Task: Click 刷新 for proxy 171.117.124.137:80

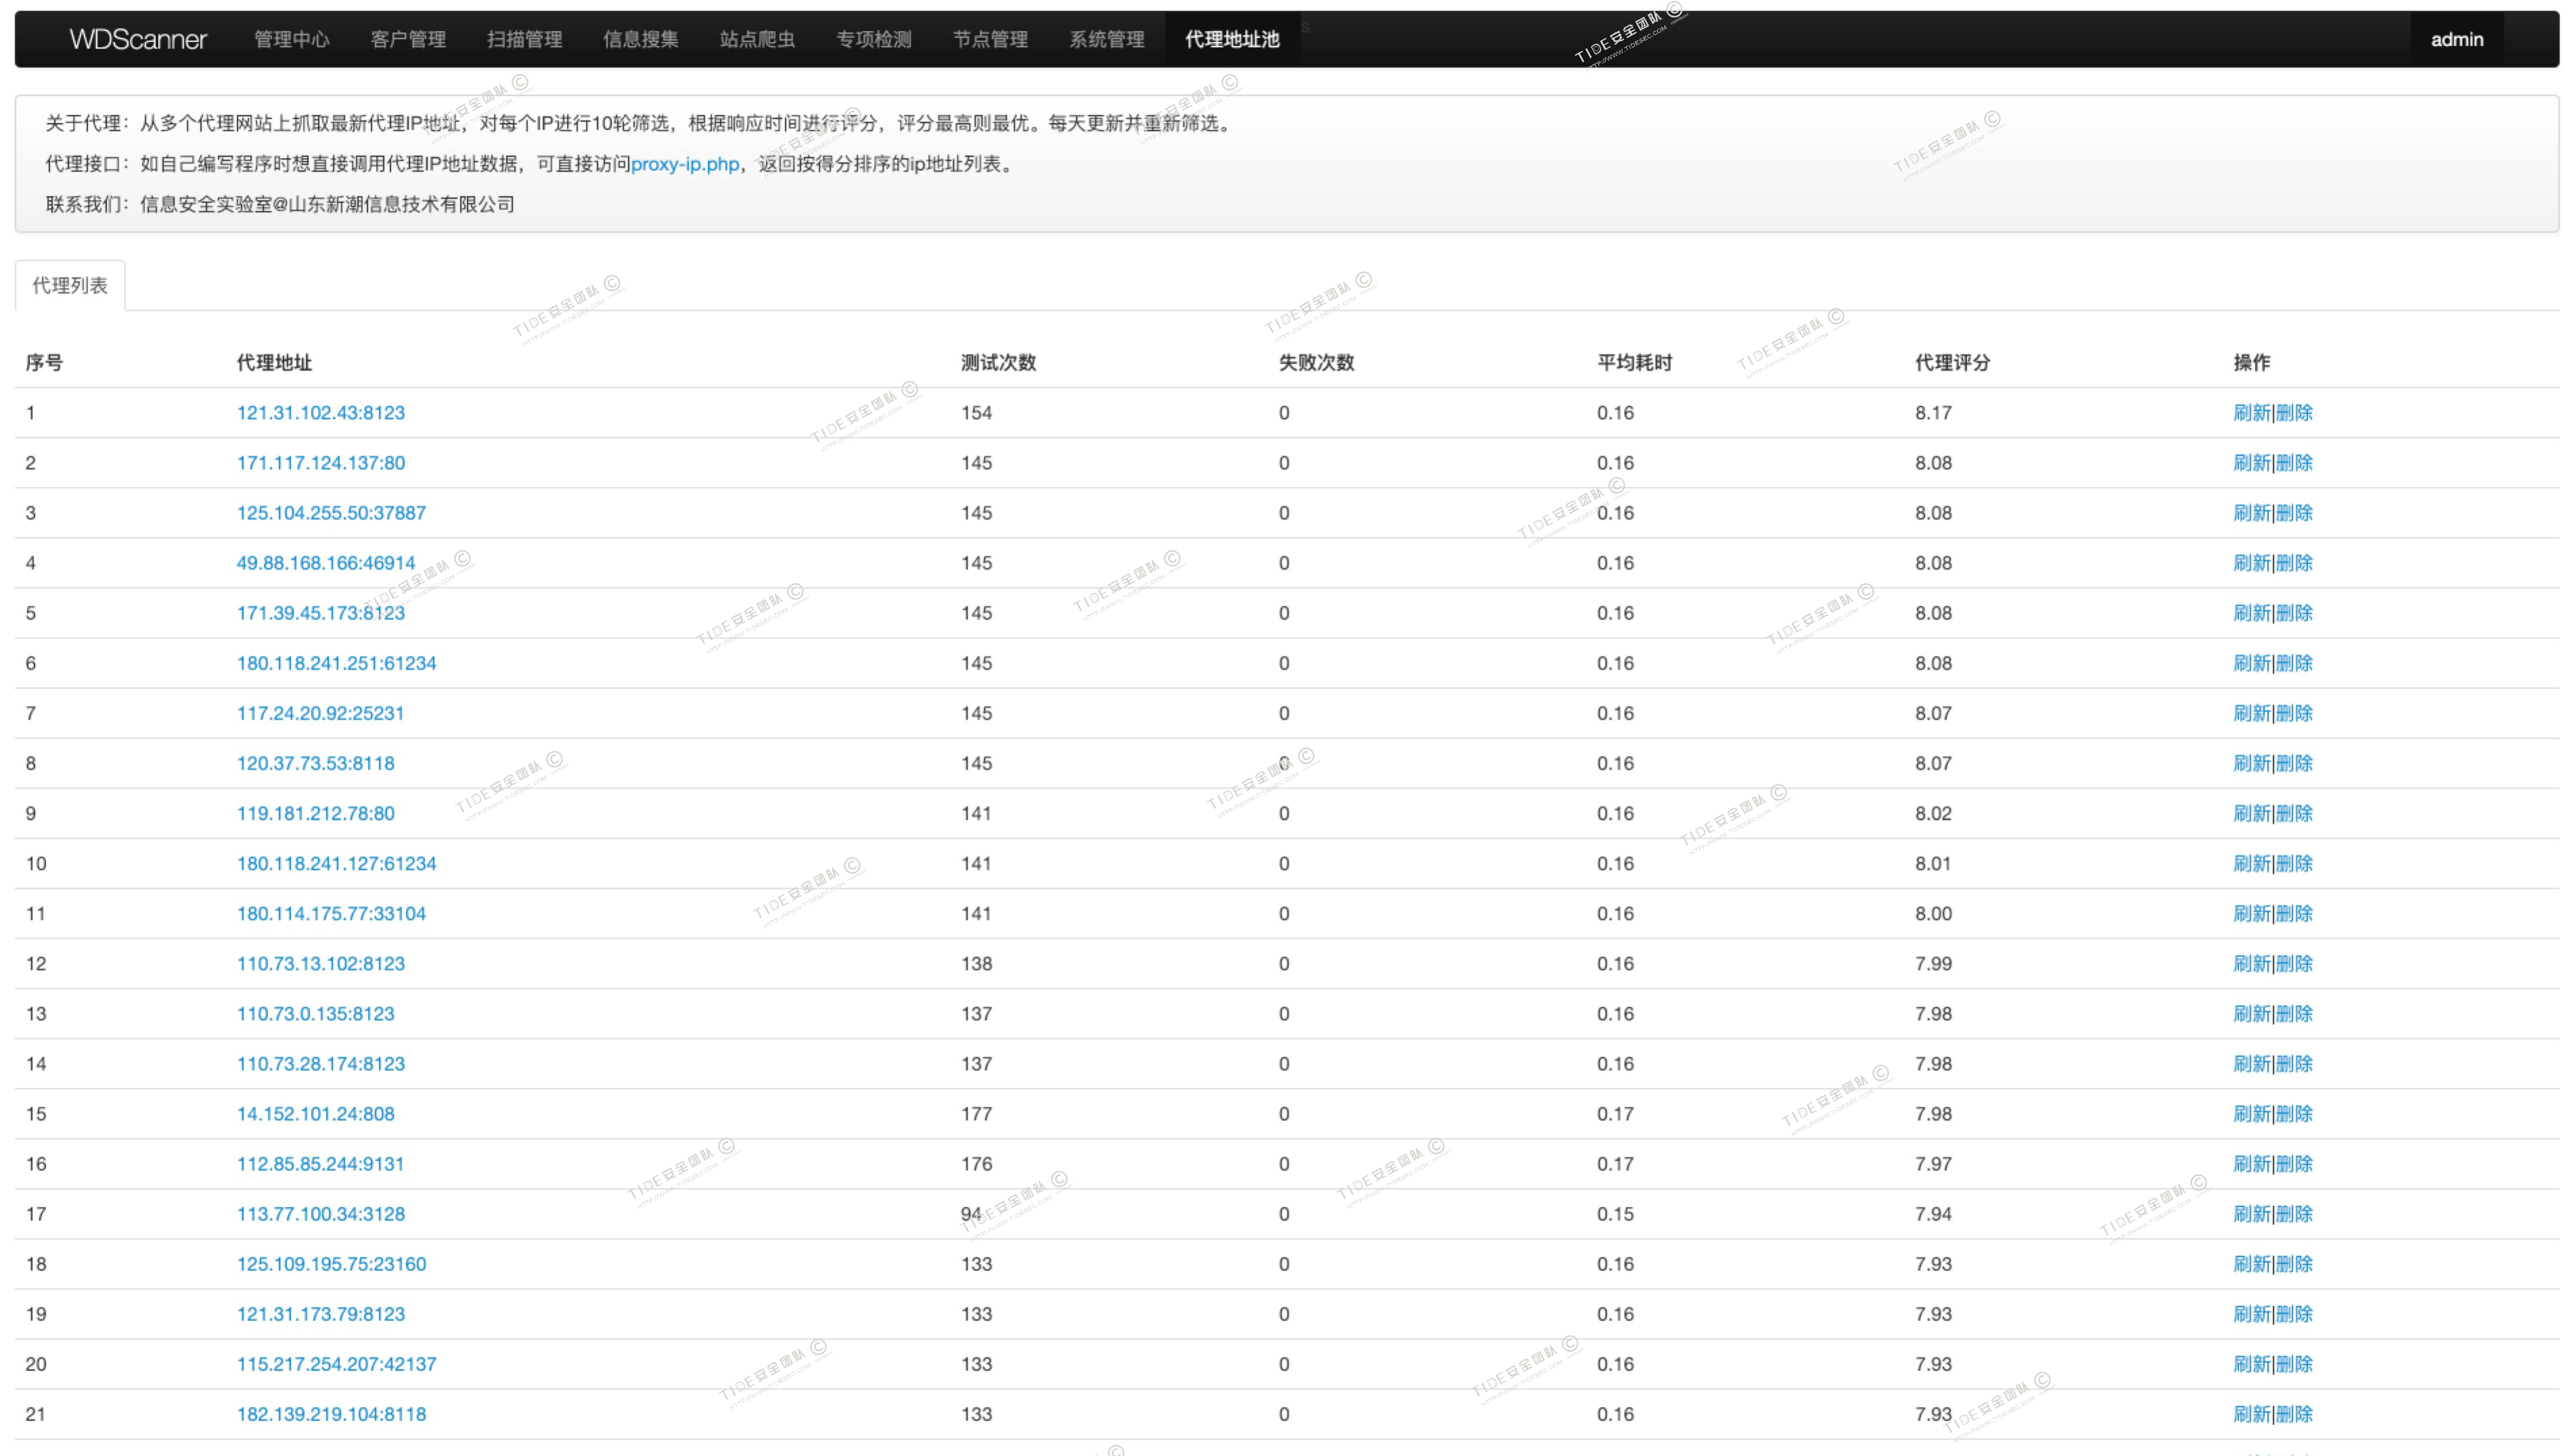Action: coord(2251,463)
